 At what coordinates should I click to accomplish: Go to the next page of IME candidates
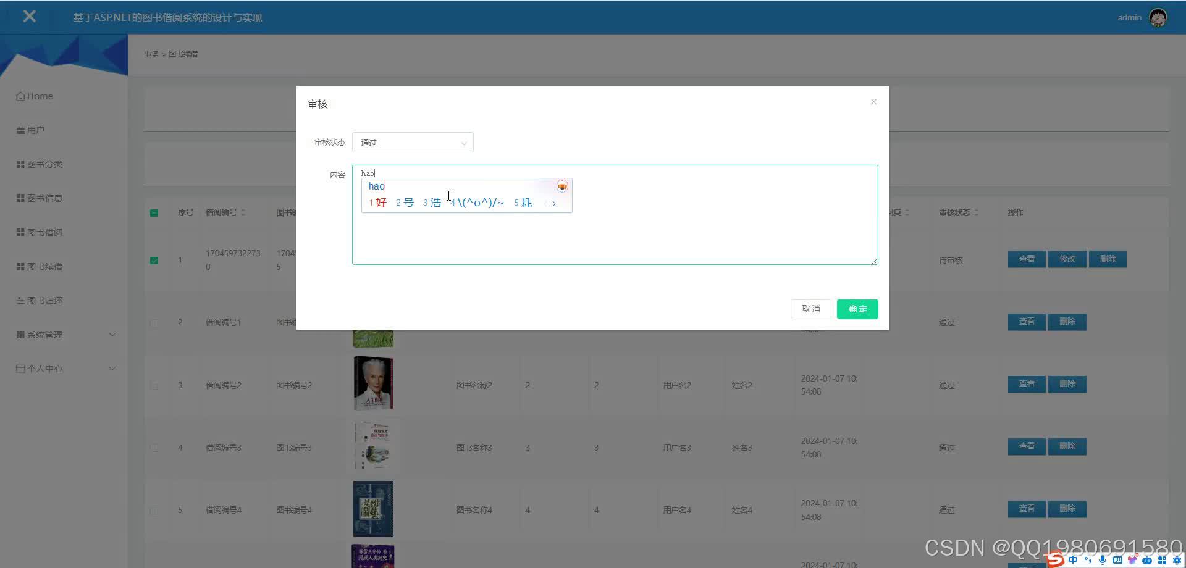coord(554,203)
